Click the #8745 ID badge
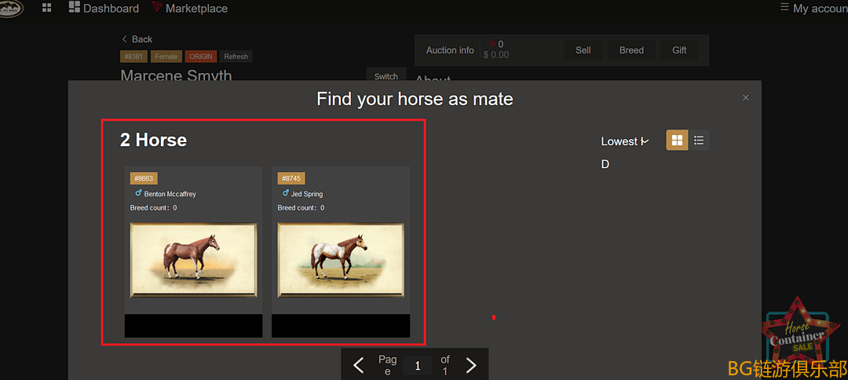 tap(291, 178)
